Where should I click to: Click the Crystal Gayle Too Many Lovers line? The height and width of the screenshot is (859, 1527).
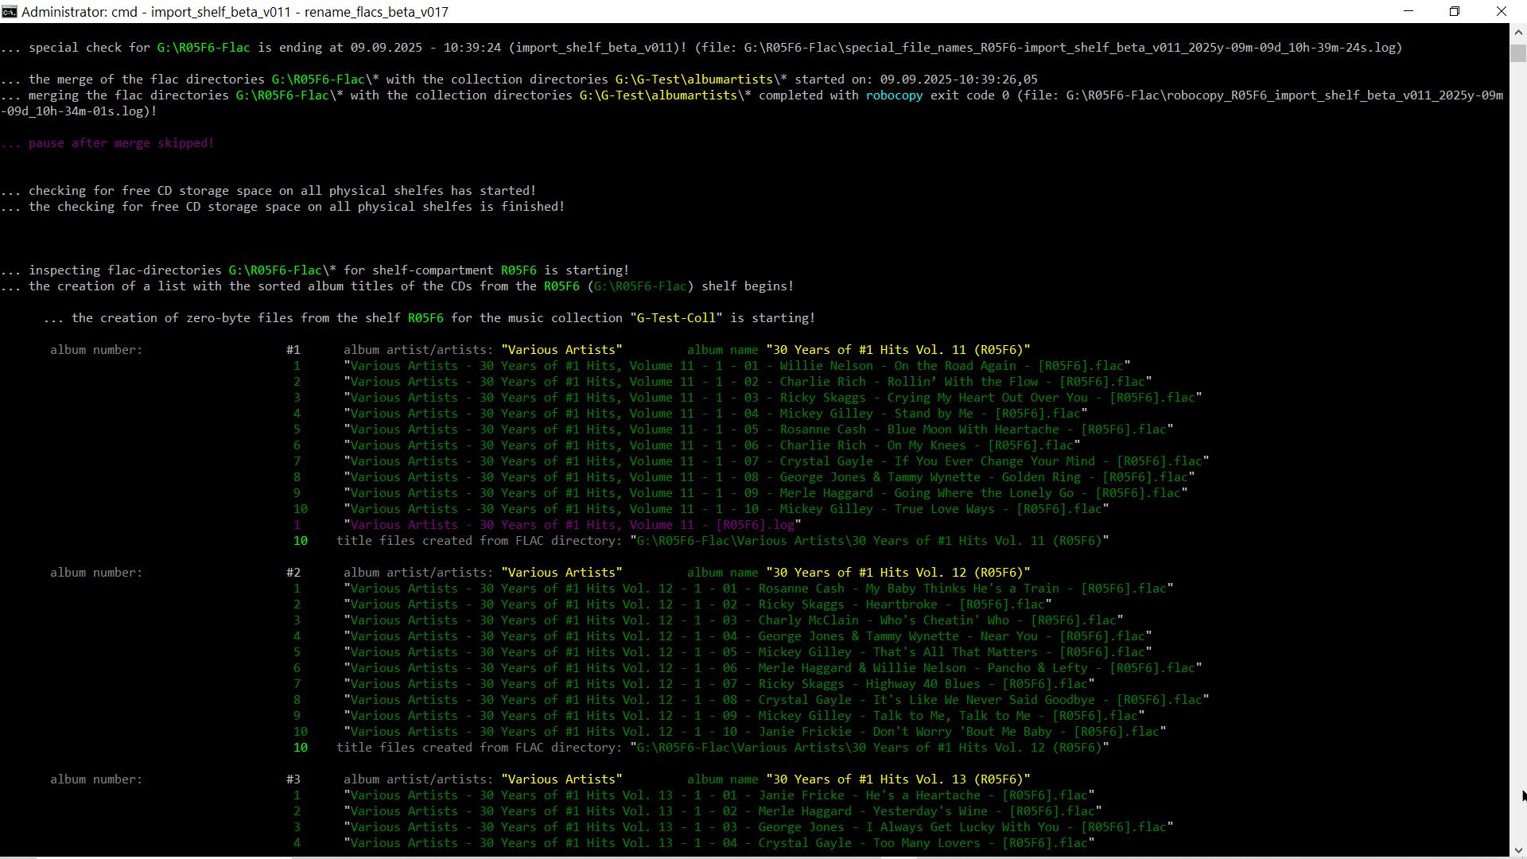[720, 843]
